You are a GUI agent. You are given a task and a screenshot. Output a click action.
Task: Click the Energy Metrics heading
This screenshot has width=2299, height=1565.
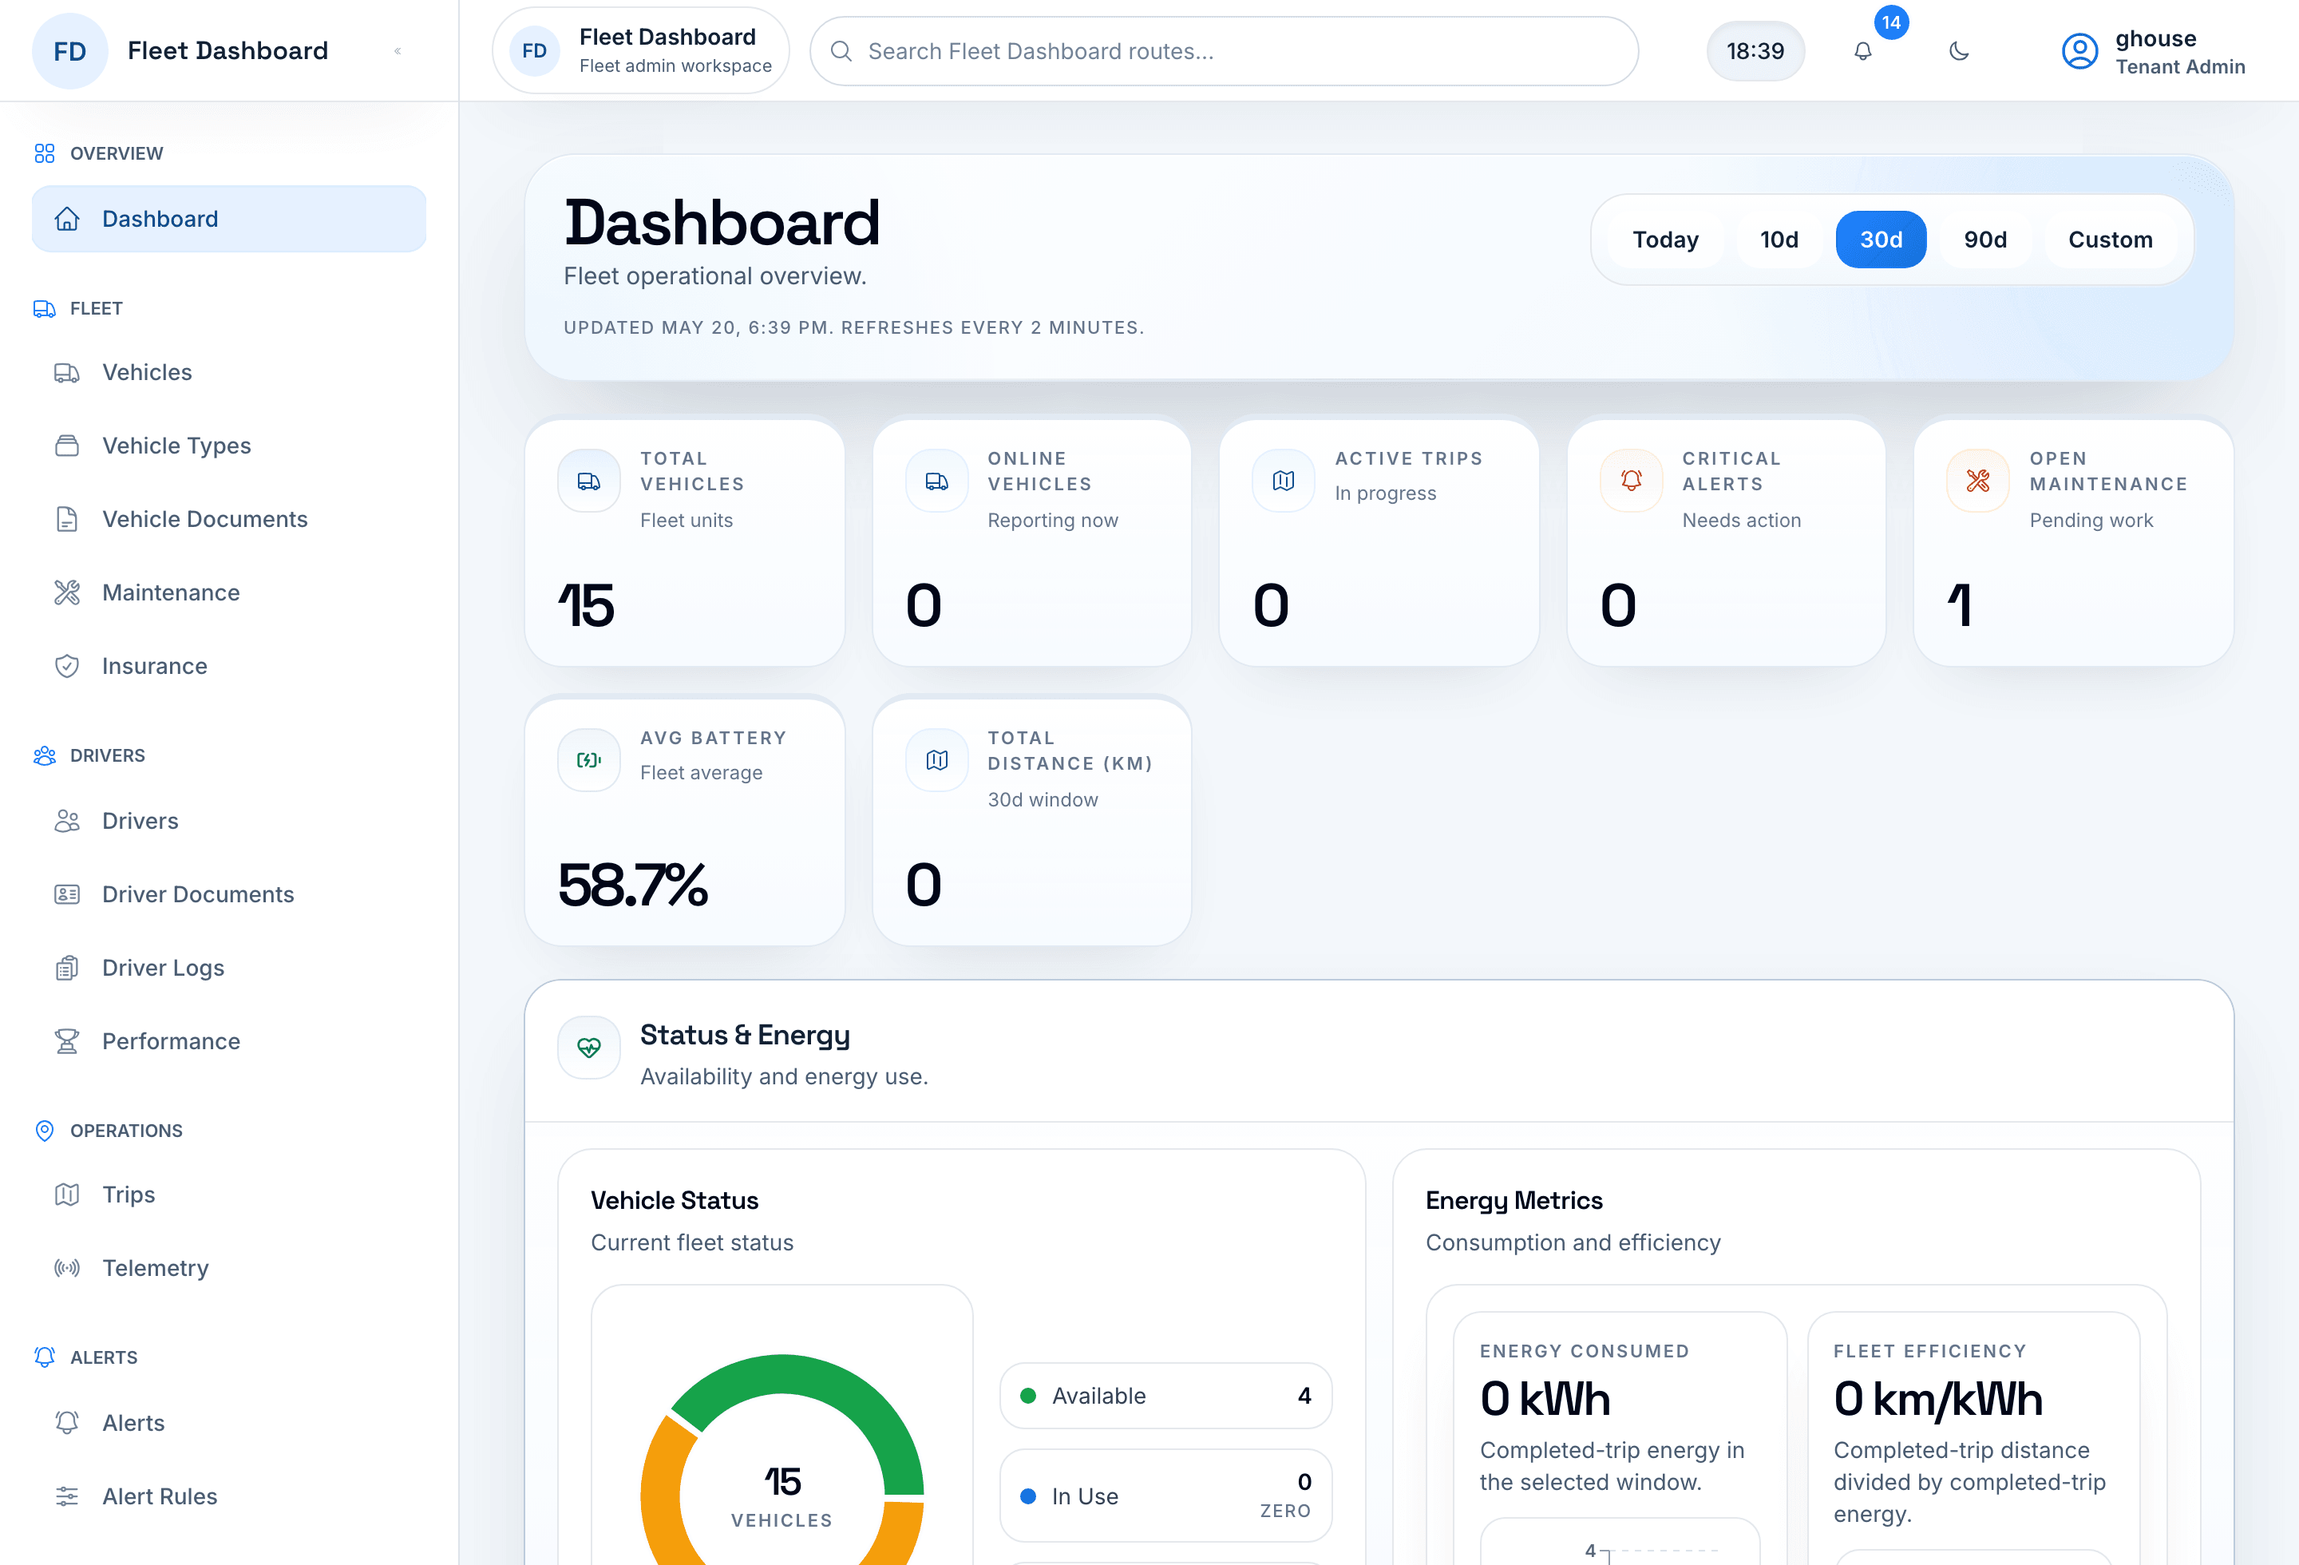[1514, 1201]
